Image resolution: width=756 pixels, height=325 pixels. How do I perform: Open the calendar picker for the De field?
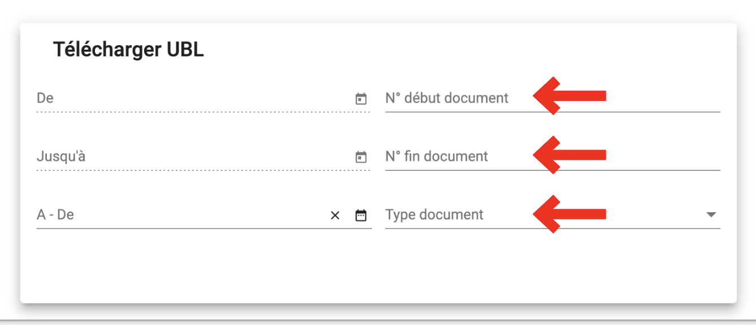[361, 99]
